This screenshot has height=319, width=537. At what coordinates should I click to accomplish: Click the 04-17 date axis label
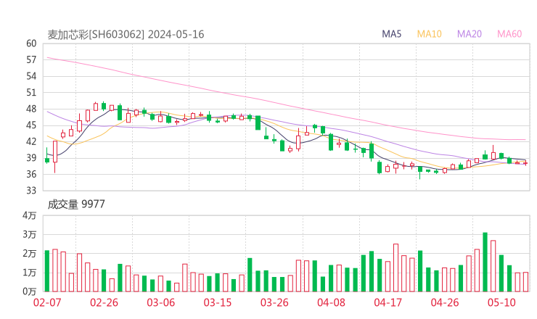[x=388, y=302]
